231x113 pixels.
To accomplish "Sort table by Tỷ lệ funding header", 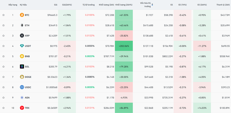I will click(x=89, y=5).
